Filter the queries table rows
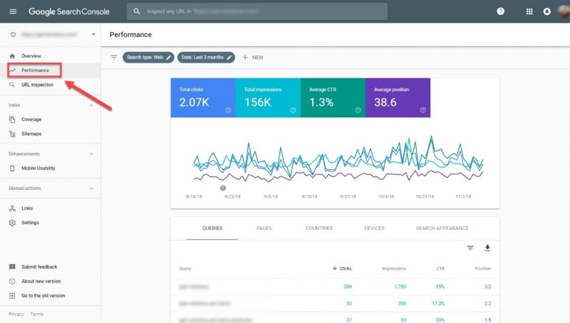The height and width of the screenshot is (323, 570). point(470,248)
